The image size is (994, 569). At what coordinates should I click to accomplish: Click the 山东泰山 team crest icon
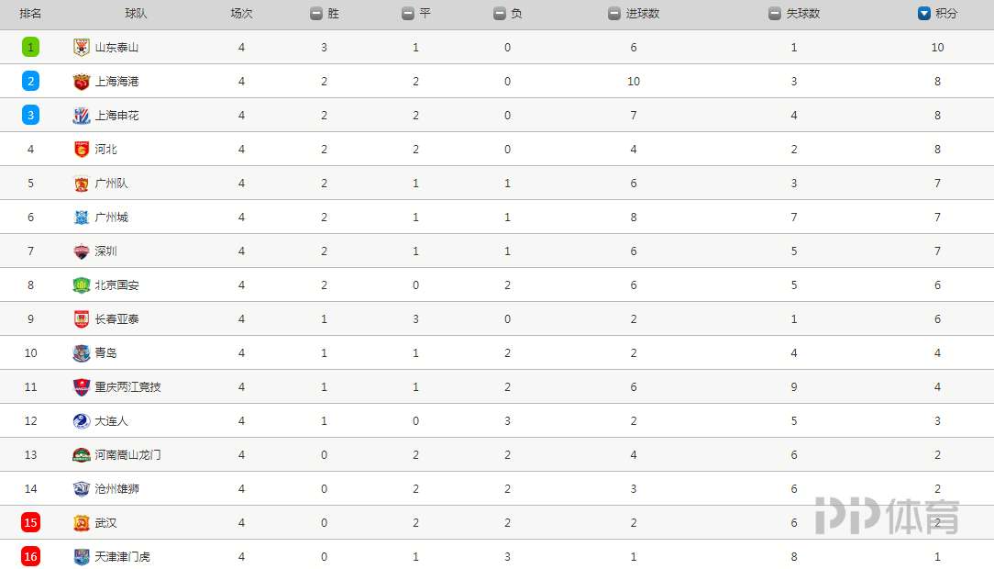81,47
